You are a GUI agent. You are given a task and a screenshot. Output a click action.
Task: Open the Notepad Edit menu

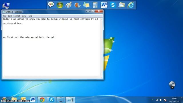pos(10,16)
